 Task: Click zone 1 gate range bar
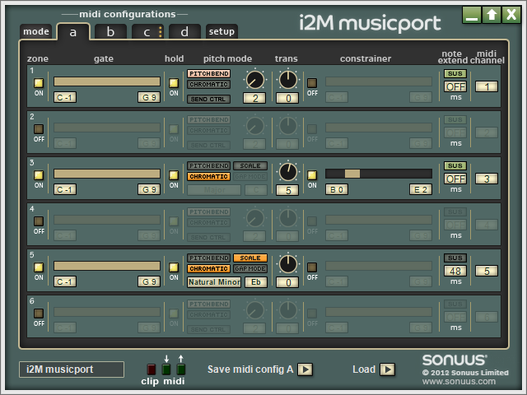(x=107, y=81)
